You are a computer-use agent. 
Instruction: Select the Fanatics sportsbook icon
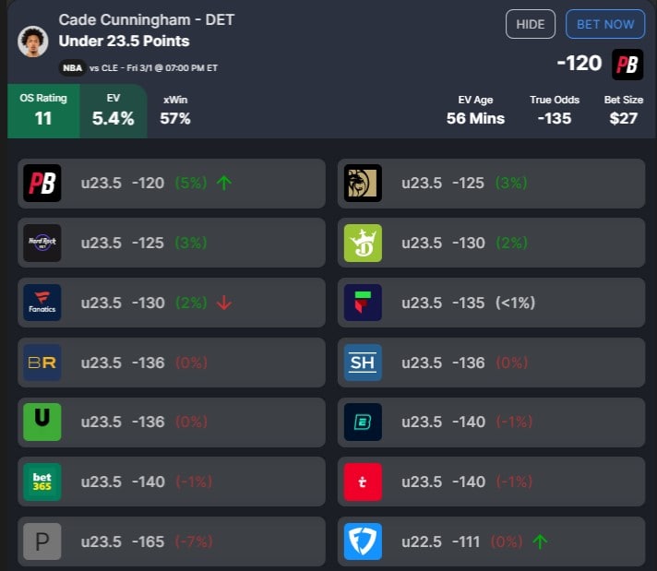(42, 303)
